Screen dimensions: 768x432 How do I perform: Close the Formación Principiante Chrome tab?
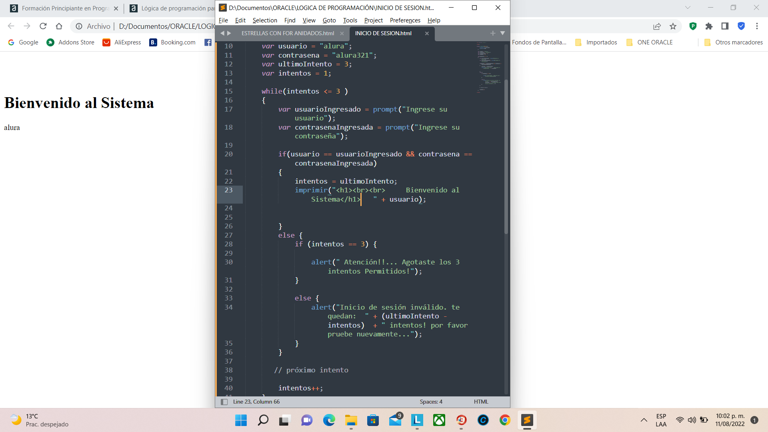(x=116, y=8)
